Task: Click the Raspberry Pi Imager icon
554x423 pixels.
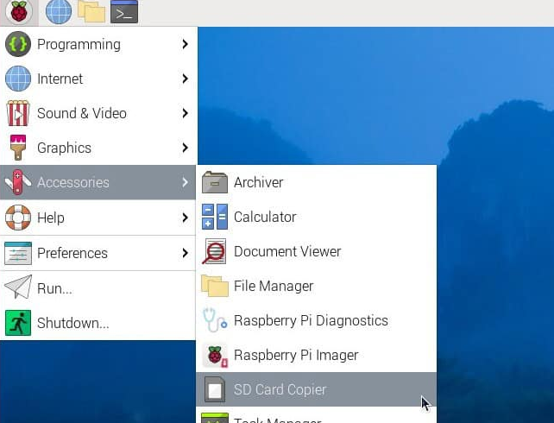Action: click(x=214, y=355)
